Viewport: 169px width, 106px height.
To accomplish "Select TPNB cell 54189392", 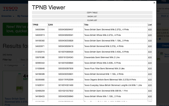I will (40, 41).
